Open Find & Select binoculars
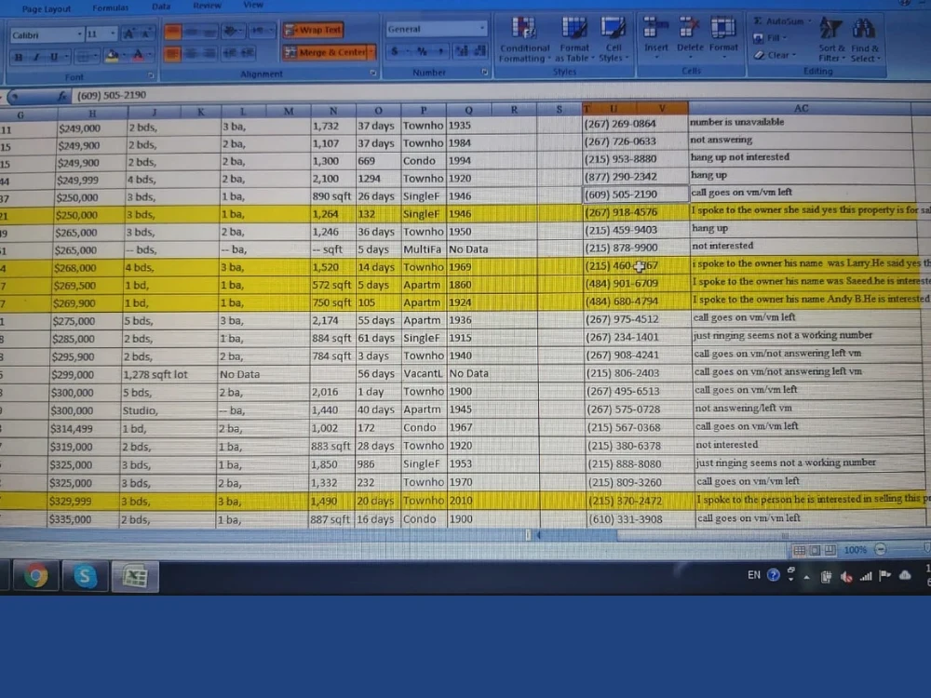 pos(864,39)
